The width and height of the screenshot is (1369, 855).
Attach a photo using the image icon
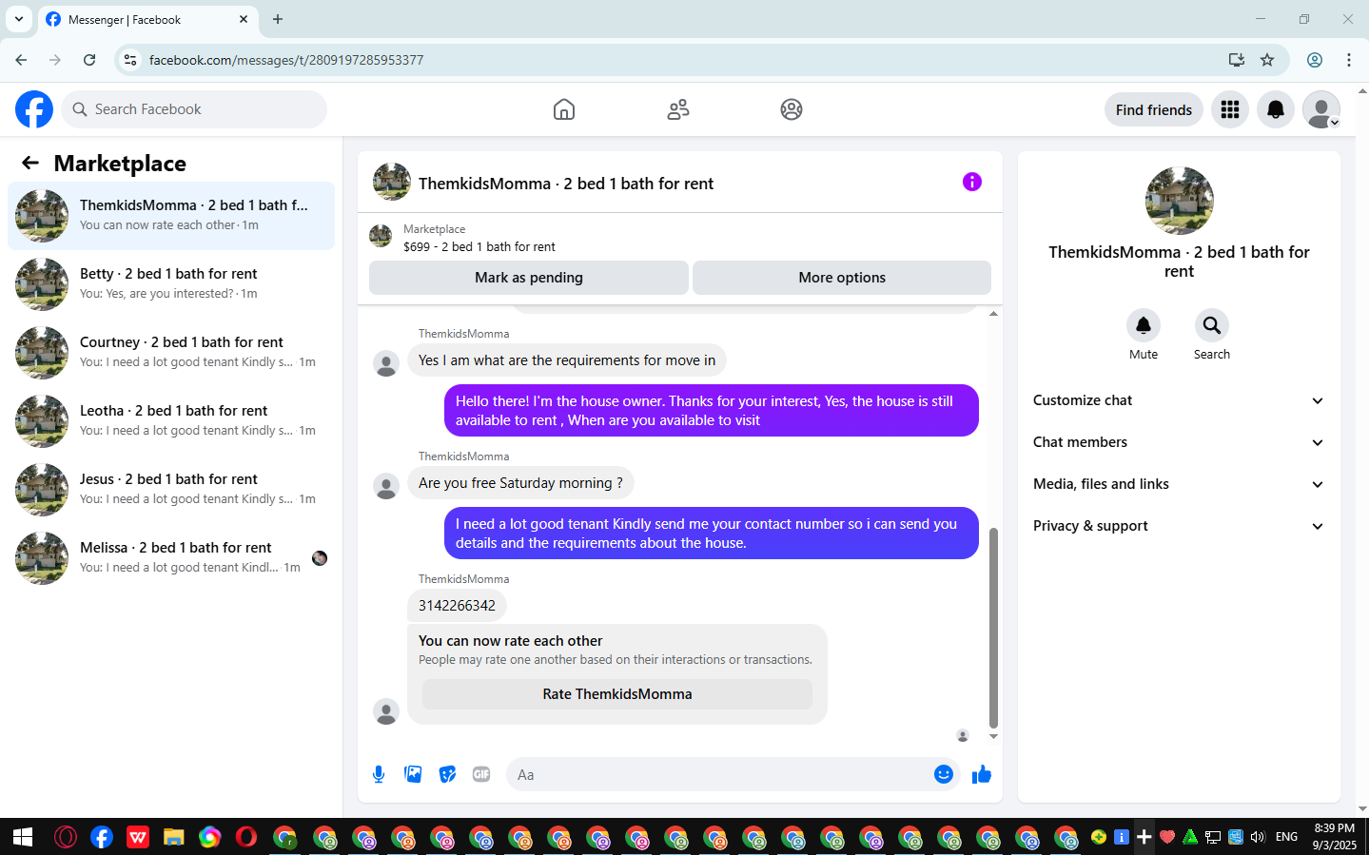click(413, 774)
